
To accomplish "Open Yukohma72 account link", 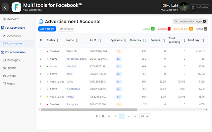I will 73,89.
